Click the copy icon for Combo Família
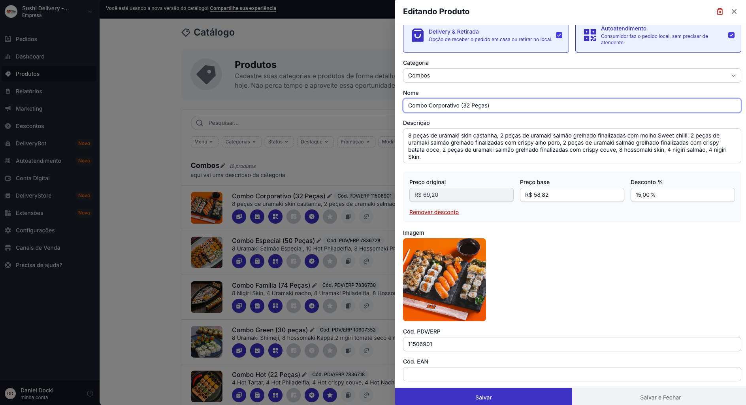Image resolution: width=746 pixels, height=405 pixels. [x=348, y=306]
